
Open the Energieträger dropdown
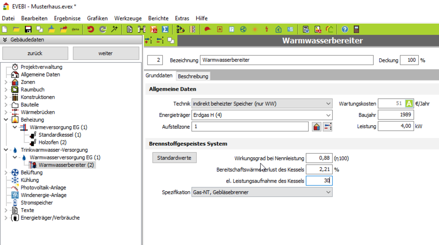[262, 115]
